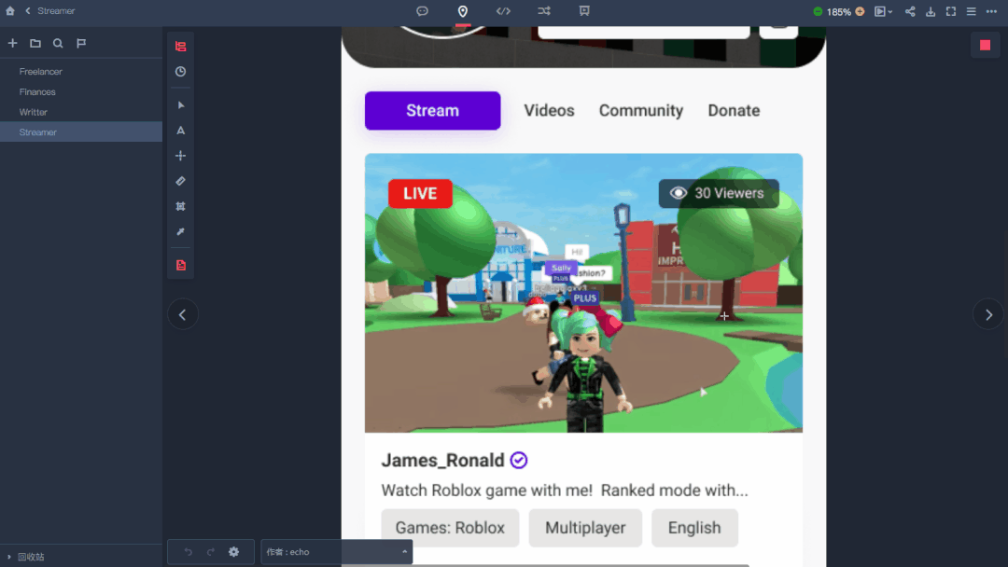Open the comment mode icon
The width and height of the screenshot is (1008, 567).
(422, 11)
